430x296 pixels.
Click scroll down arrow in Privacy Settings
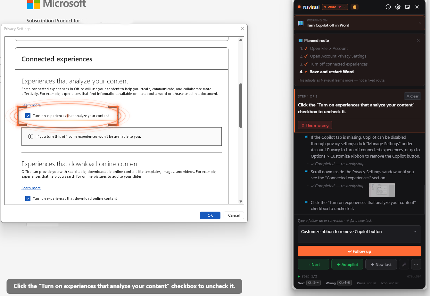click(241, 201)
